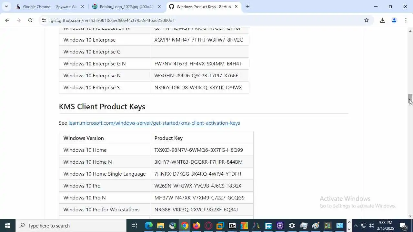This screenshot has width=413, height=232.
Task: Go forward using the browser forward arrow
Action: coord(19,20)
